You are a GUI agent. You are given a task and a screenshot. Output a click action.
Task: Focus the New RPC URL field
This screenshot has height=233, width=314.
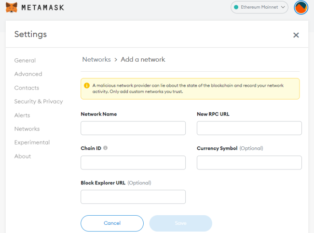249,128
